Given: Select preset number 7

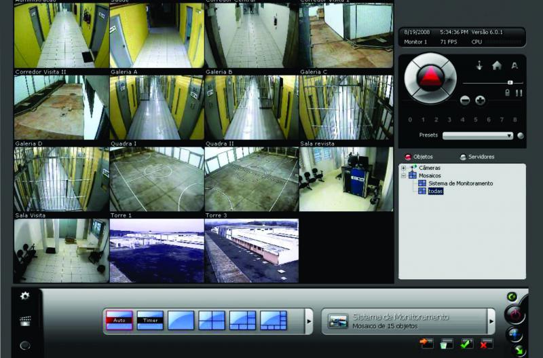Looking at the screenshot, I should pyautogui.click(x=502, y=120).
